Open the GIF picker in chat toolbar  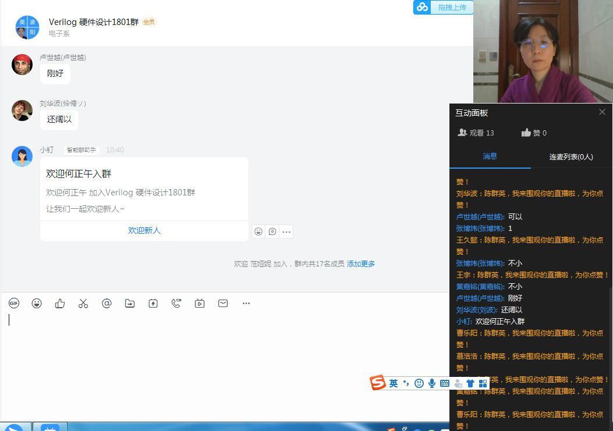[14, 303]
